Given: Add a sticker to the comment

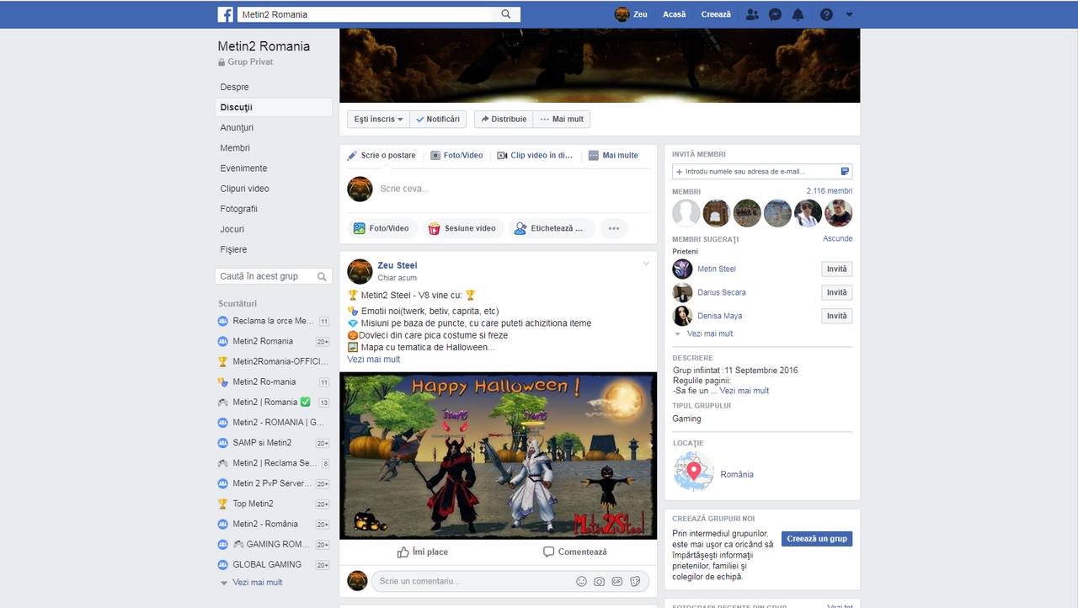Looking at the screenshot, I should [x=636, y=581].
